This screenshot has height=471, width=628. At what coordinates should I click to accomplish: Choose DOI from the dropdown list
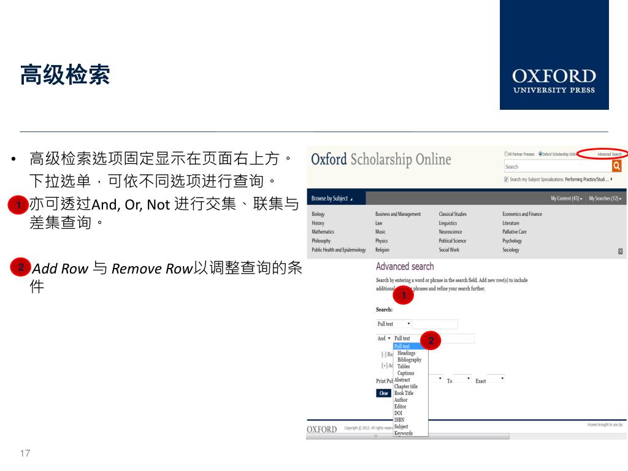click(x=398, y=413)
